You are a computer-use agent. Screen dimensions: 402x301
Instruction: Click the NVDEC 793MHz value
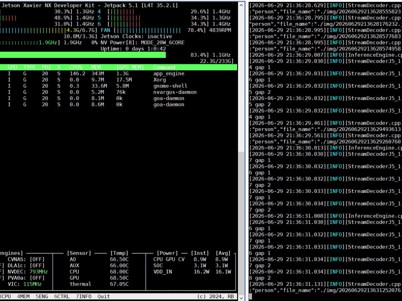pyautogui.click(x=39, y=272)
